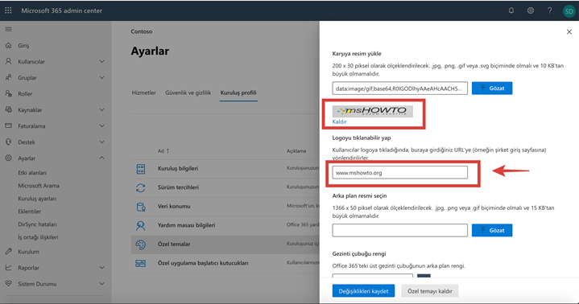The height and width of the screenshot is (304, 579).
Task: Expand the Gruplar menu chevron
Action: pyautogui.click(x=102, y=77)
